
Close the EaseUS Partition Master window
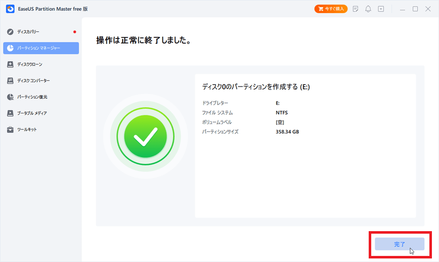pyautogui.click(x=428, y=9)
